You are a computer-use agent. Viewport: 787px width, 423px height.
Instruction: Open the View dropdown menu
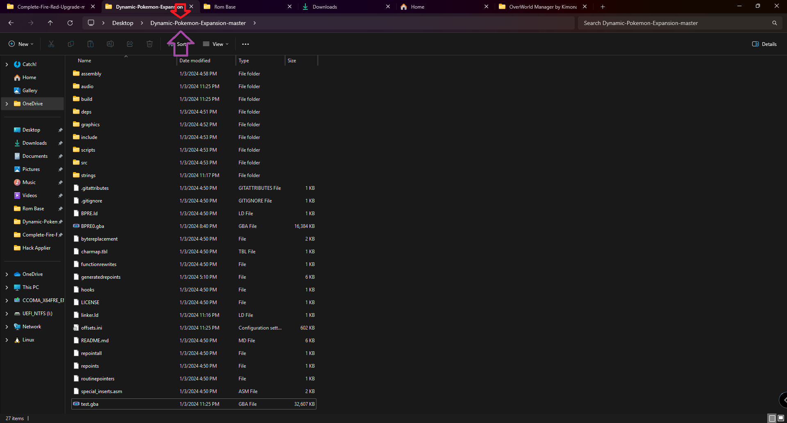216,44
